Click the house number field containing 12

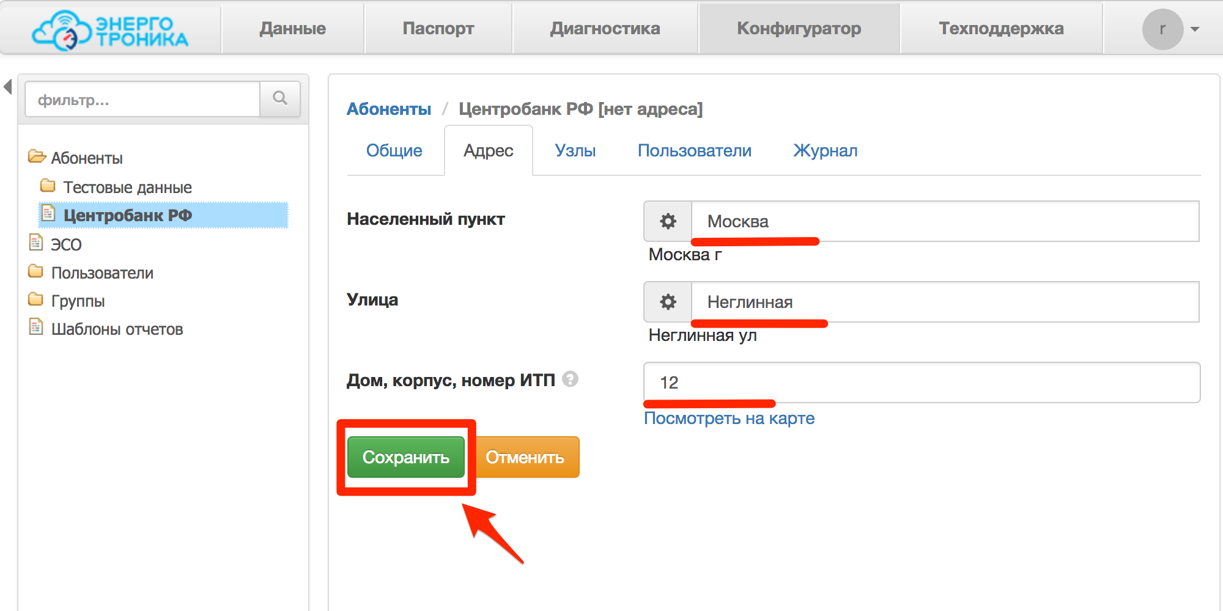pos(922,382)
